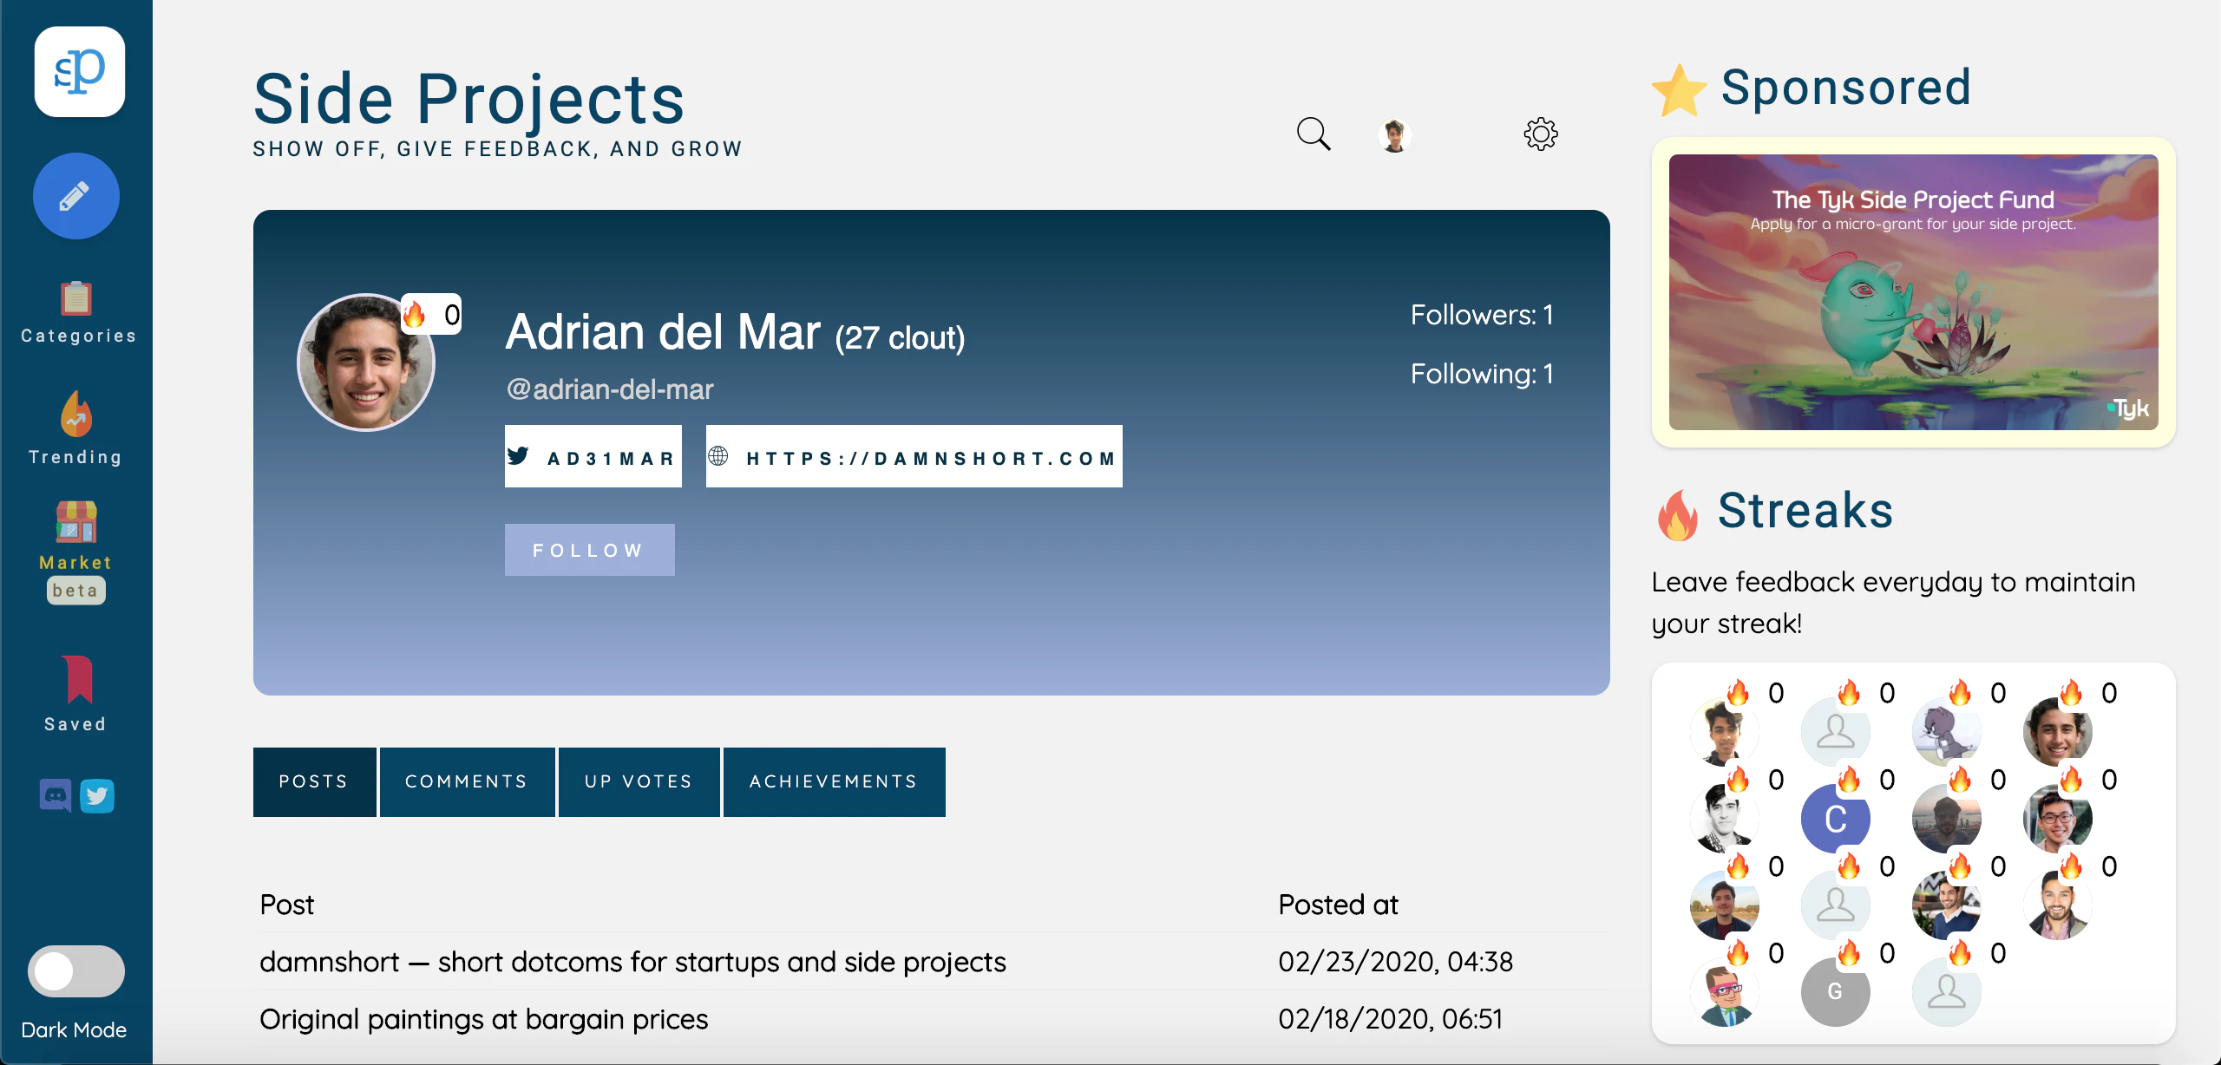The width and height of the screenshot is (2221, 1065).
Task: Open Original paintings at bargain prices post
Action: pyautogui.click(x=484, y=1019)
